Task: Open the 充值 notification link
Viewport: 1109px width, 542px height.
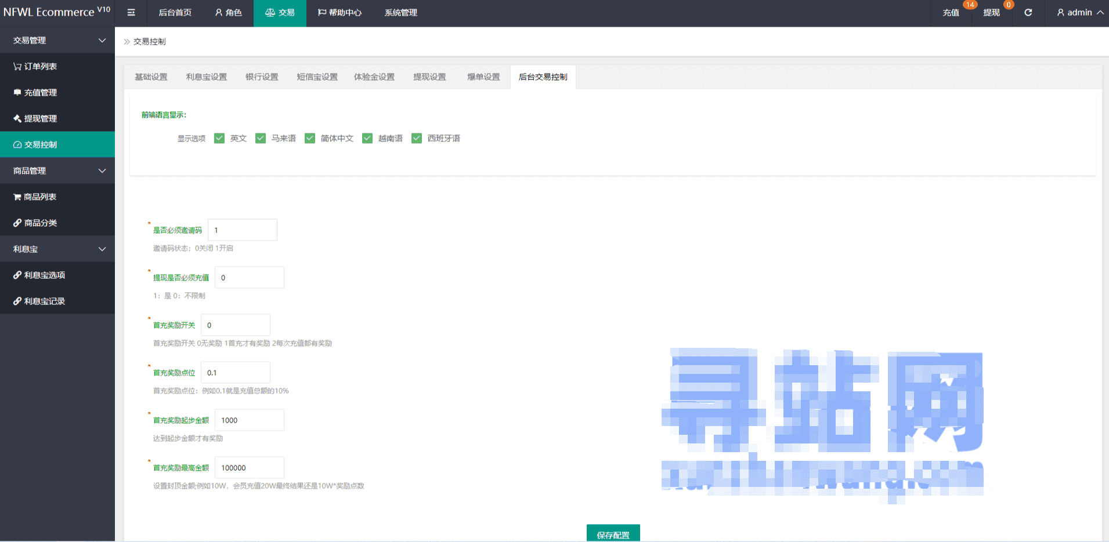Action: click(951, 12)
